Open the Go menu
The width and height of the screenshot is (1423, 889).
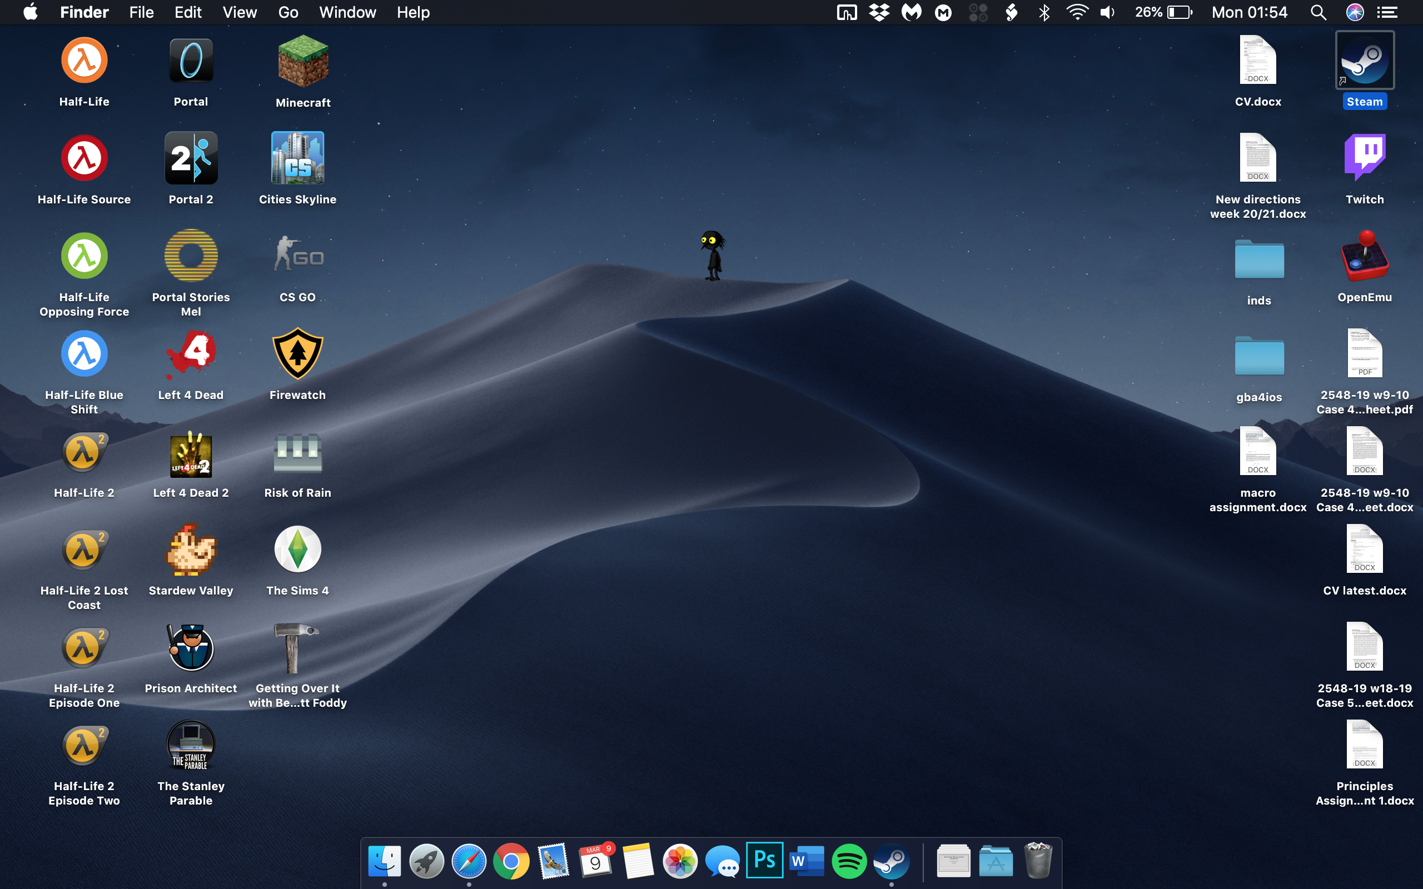pyautogui.click(x=288, y=12)
